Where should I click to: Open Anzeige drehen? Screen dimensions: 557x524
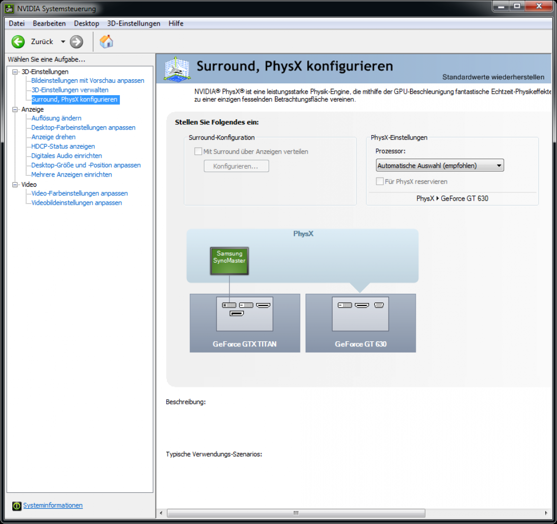53,137
